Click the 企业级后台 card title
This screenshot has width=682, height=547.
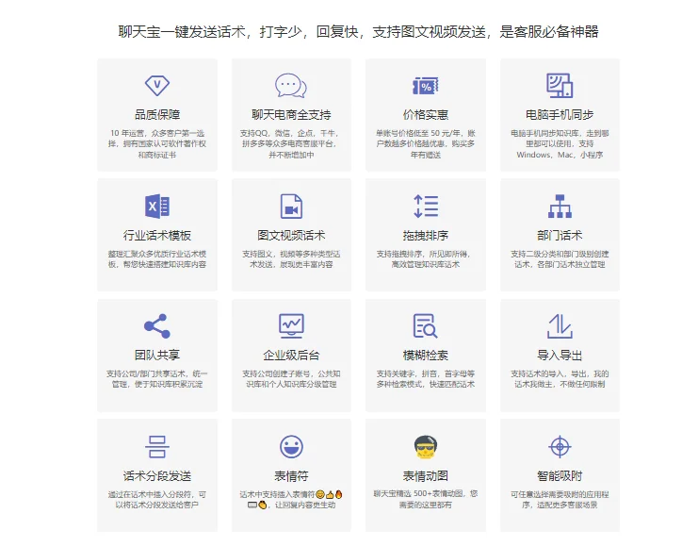click(x=291, y=356)
